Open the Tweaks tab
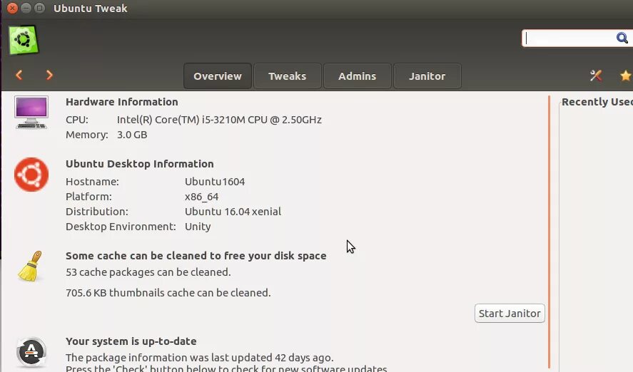Screen dimensions: 633x372 (x=287, y=76)
